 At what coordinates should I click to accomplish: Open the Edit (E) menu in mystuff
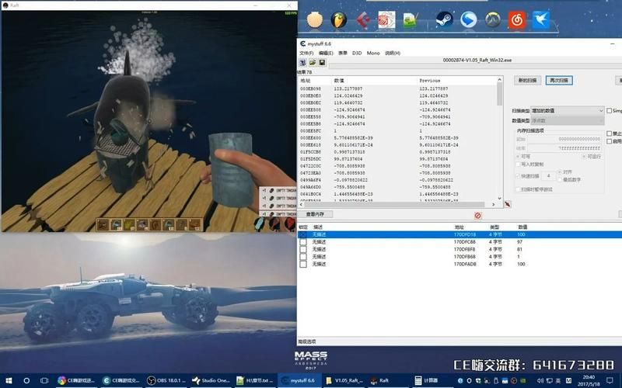pyautogui.click(x=326, y=53)
